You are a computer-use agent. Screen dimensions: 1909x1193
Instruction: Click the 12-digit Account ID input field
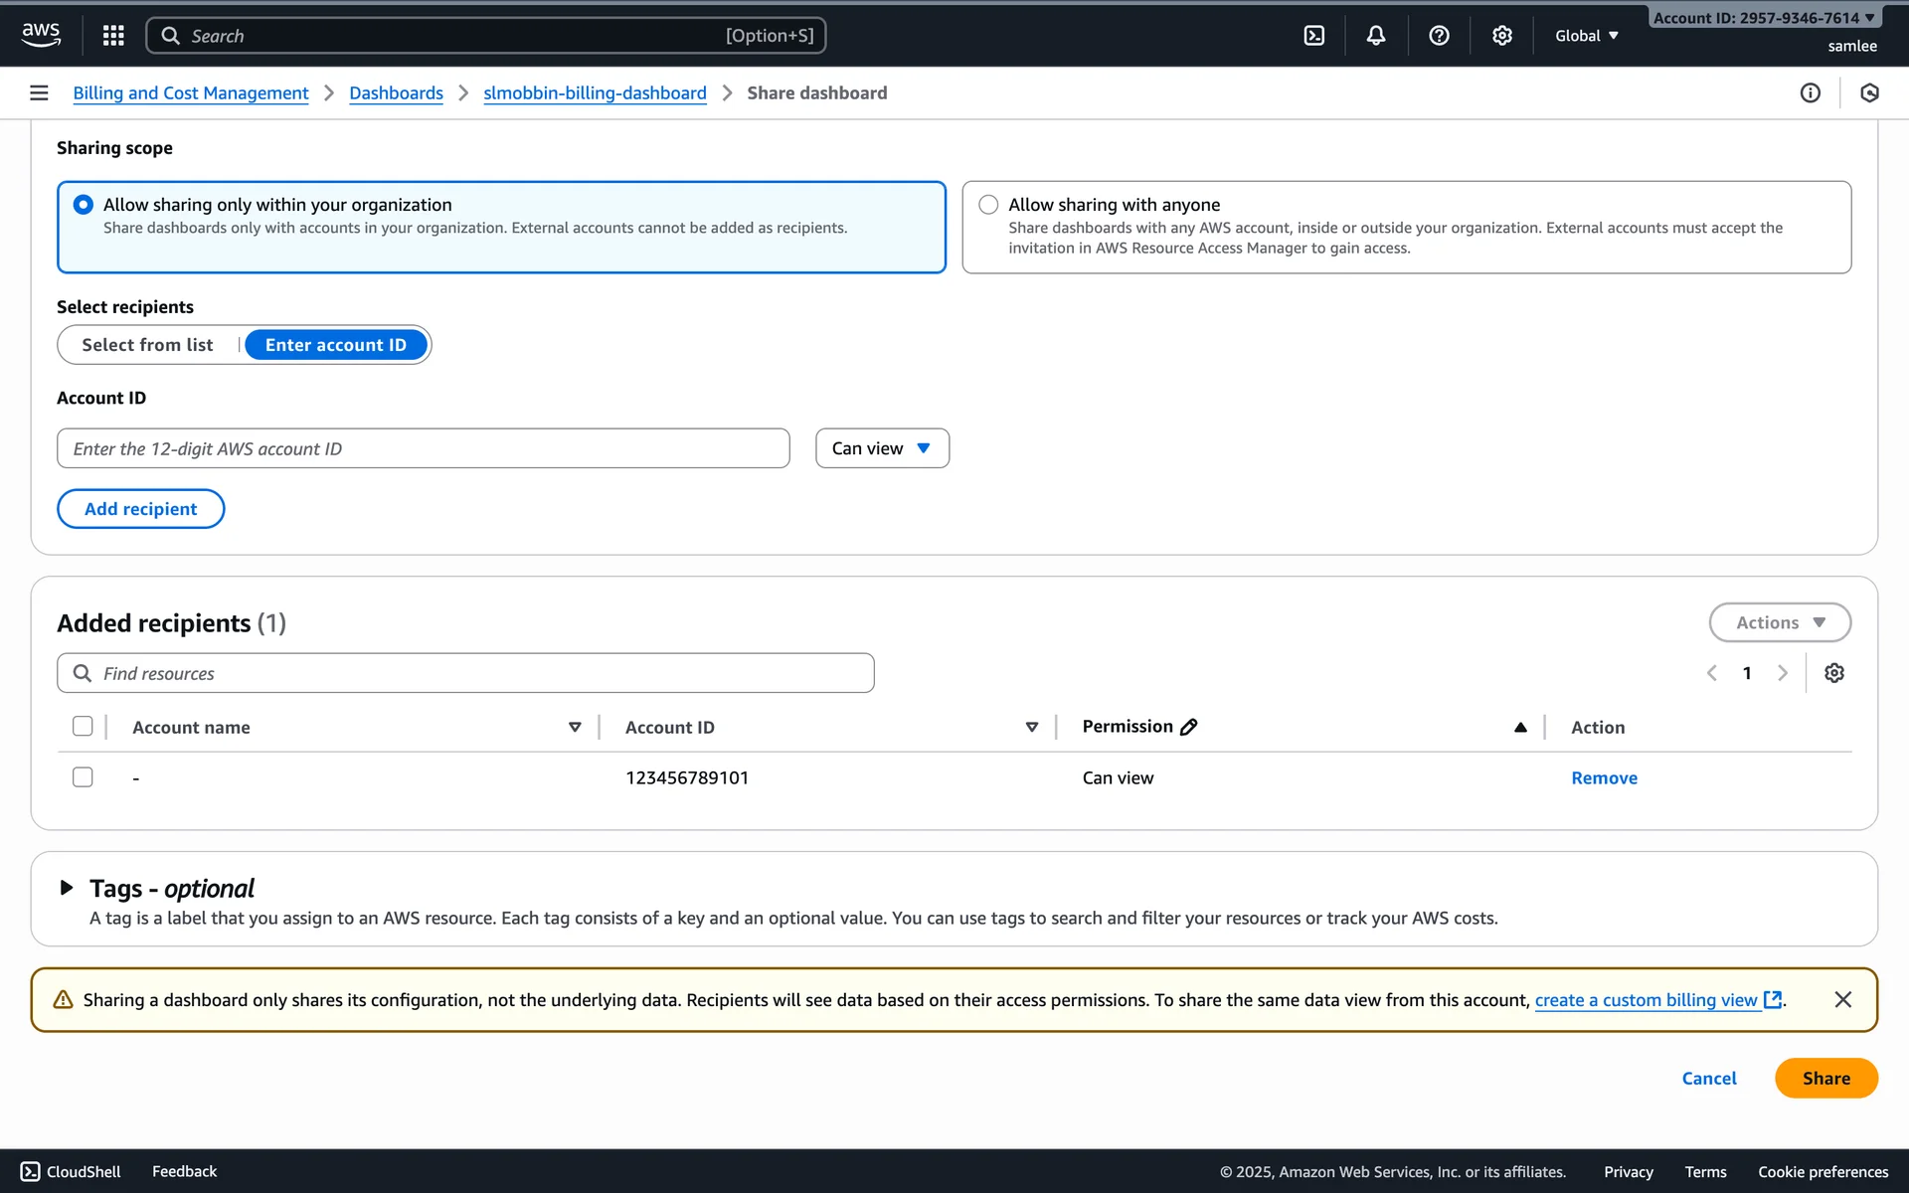pyautogui.click(x=423, y=448)
